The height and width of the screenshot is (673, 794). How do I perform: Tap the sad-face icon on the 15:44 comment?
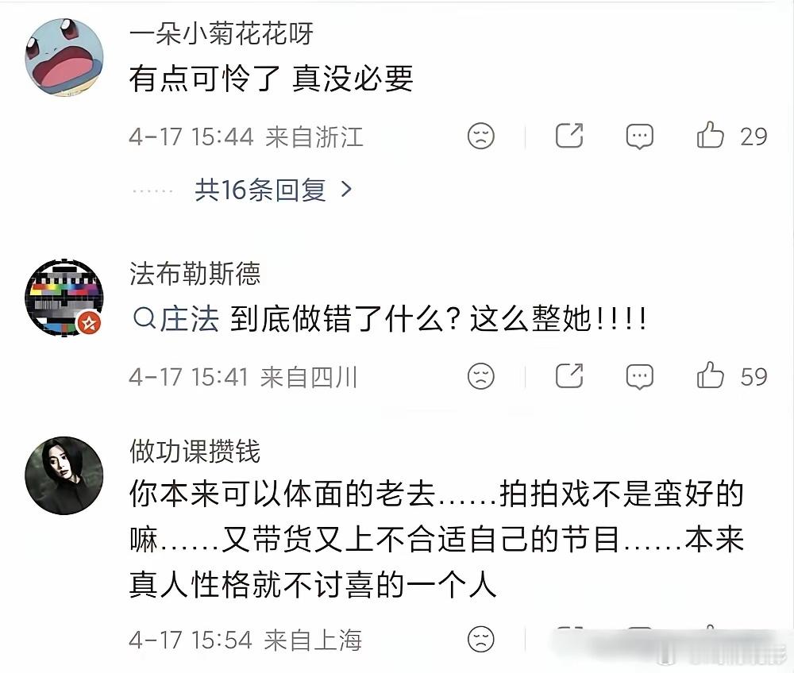coord(480,136)
